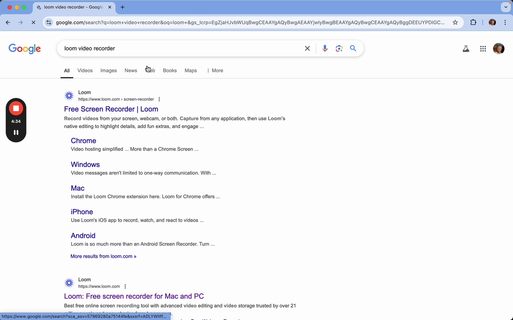Screen dimensions: 513x320
Task: Switch to the Images tab
Action: point(109,71)
